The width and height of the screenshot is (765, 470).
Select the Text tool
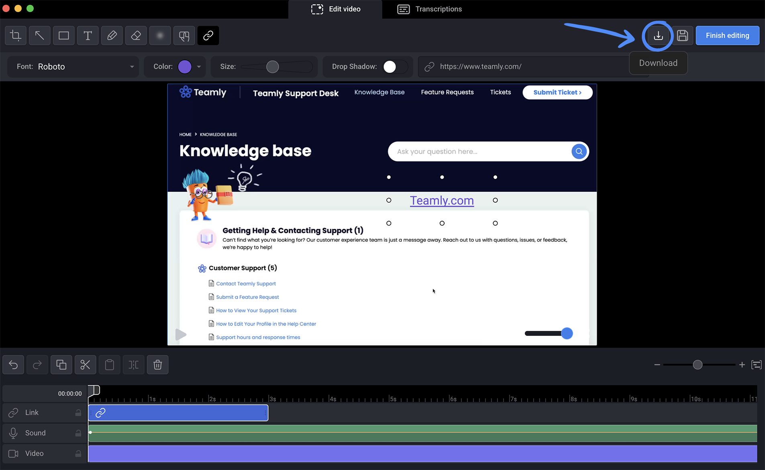tap(88, 35)
